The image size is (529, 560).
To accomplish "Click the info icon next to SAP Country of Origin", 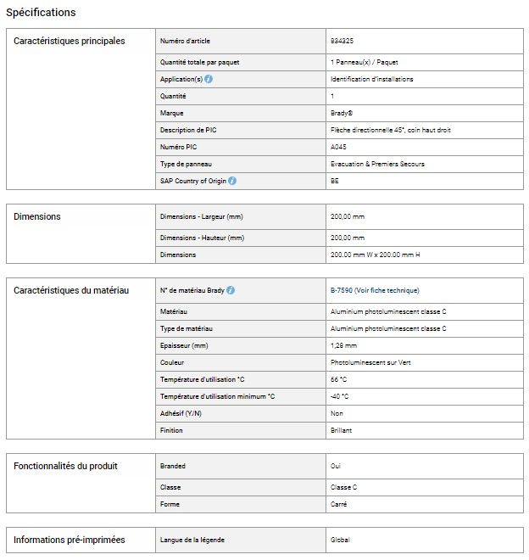I will pos(232,181).
